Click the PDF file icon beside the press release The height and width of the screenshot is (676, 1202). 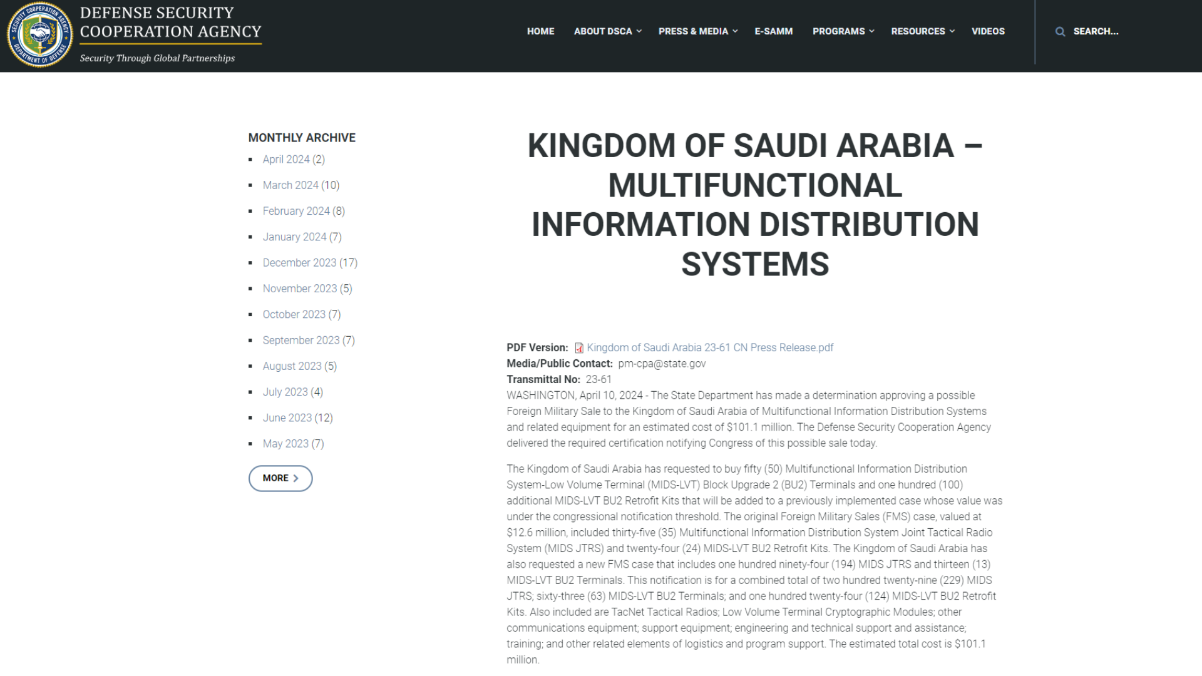[579, 347]
